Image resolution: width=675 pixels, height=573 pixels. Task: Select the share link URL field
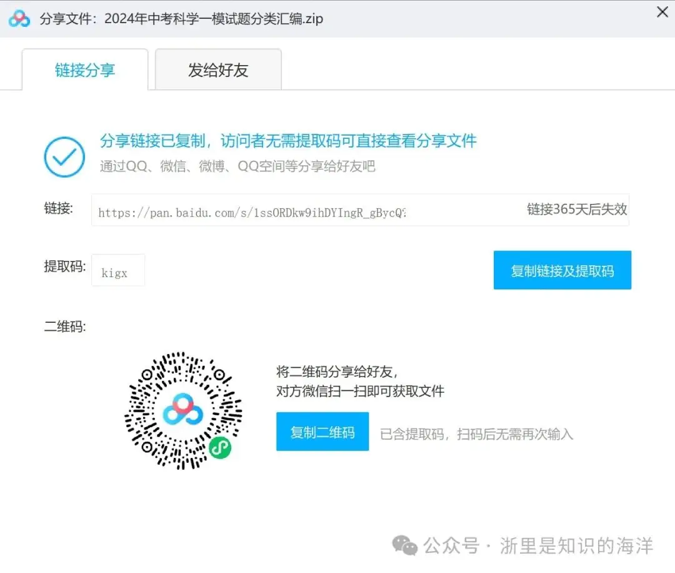click(x=360, y=210)
